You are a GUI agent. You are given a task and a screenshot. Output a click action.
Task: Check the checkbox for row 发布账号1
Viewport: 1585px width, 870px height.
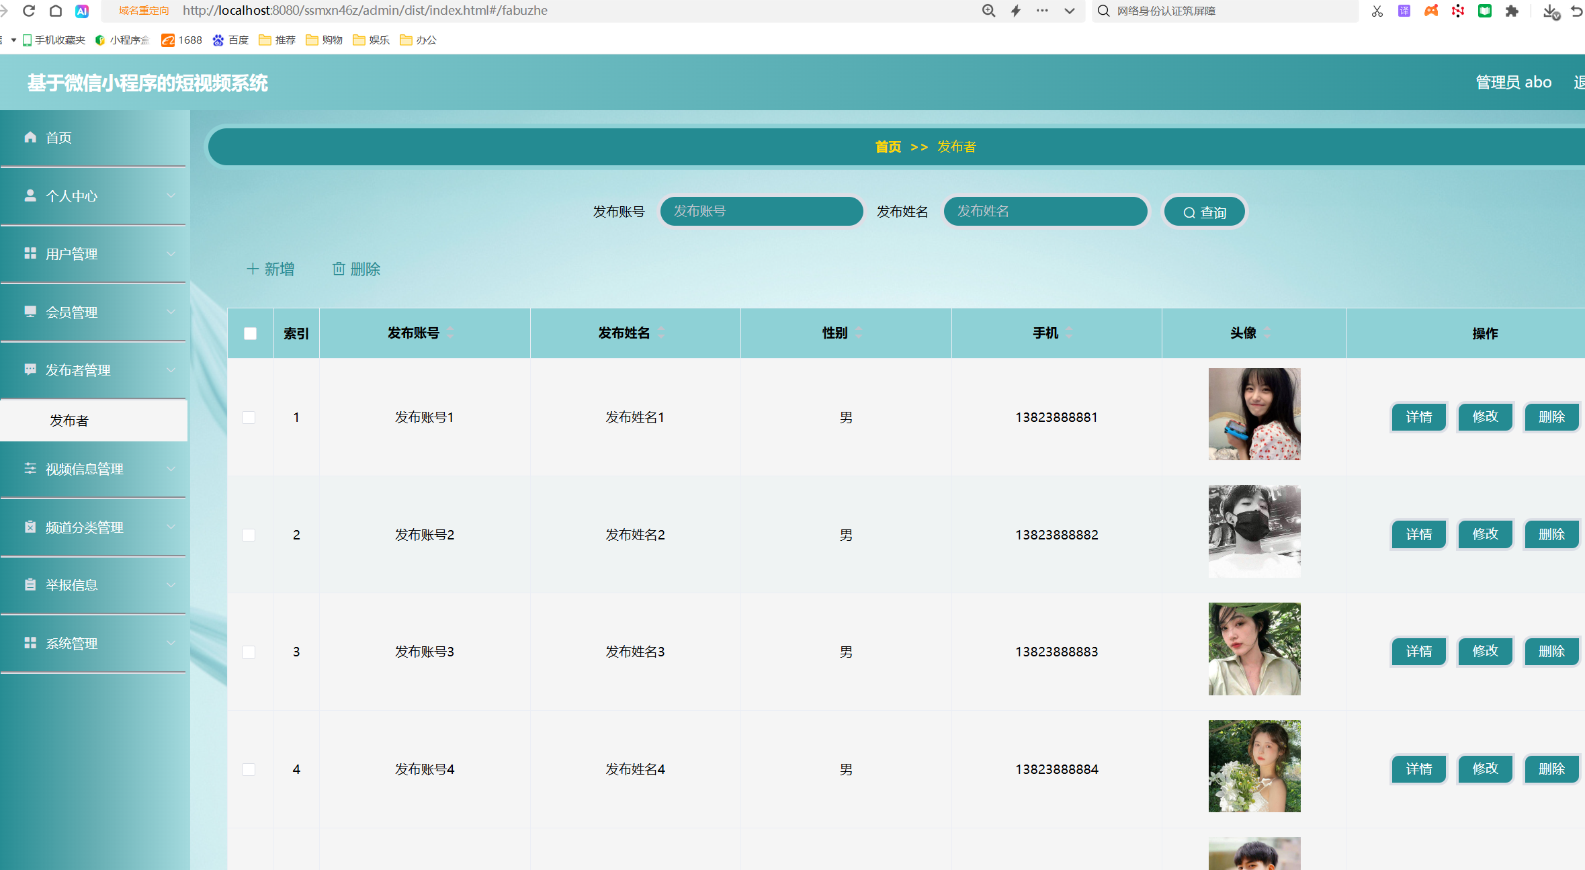249,418
